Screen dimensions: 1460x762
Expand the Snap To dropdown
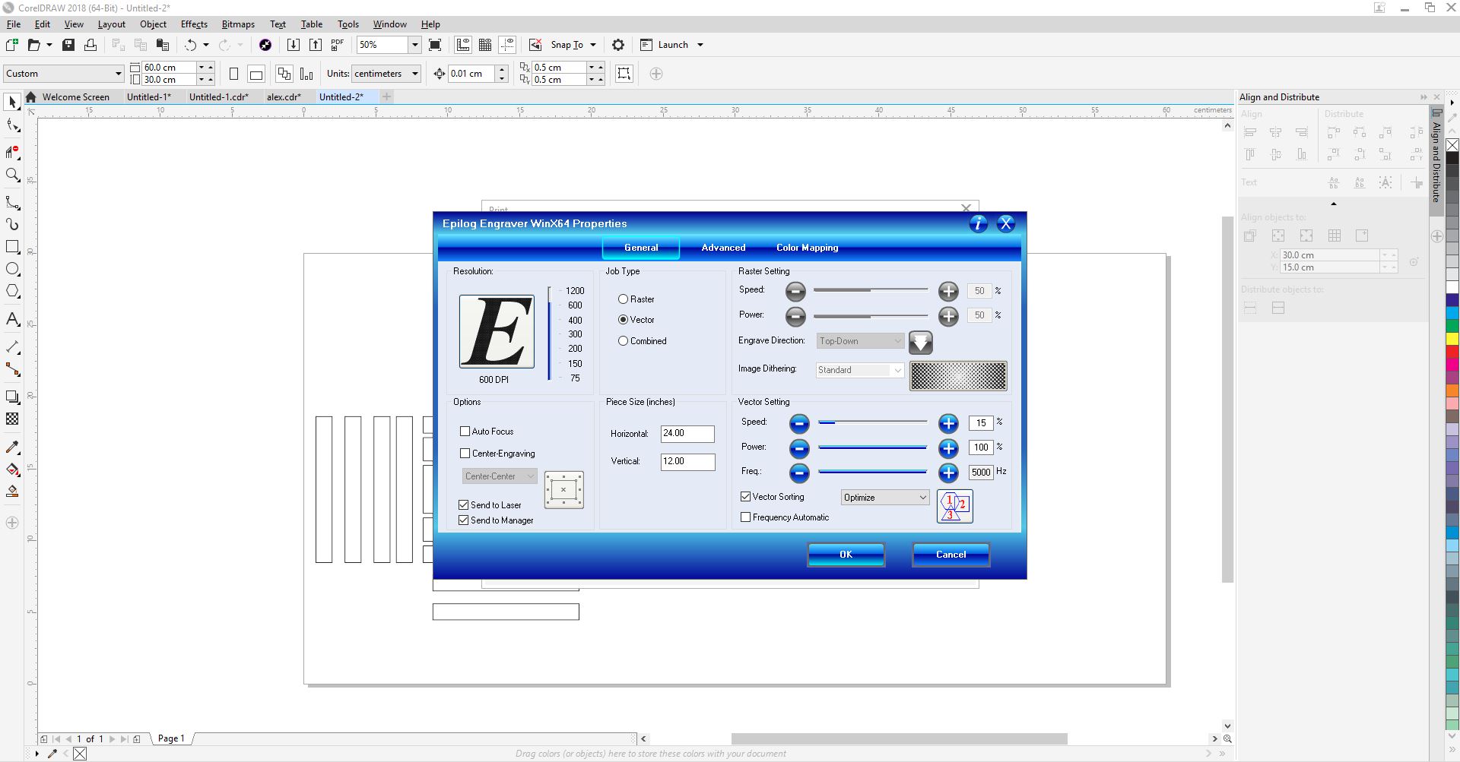(x=593, y=45)
